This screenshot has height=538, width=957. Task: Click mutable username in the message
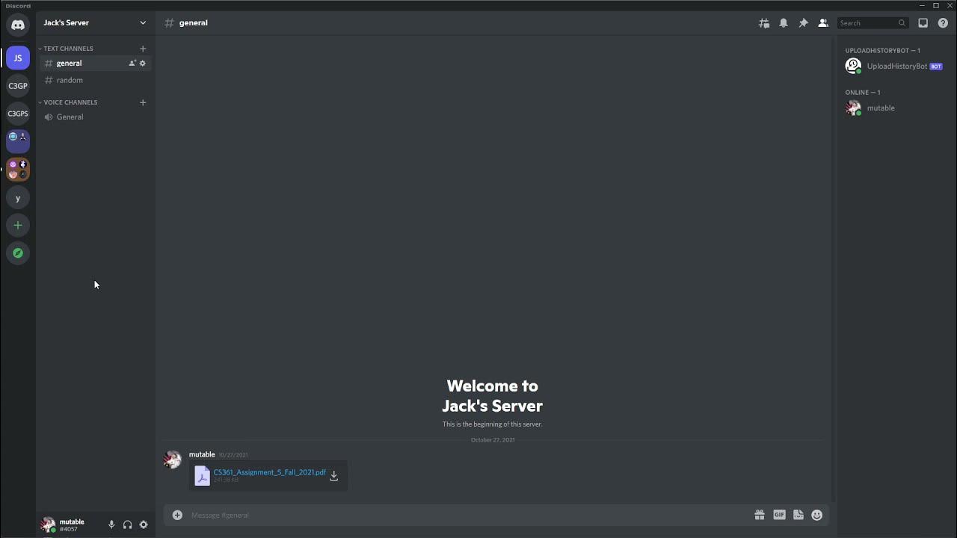(202, 454)
